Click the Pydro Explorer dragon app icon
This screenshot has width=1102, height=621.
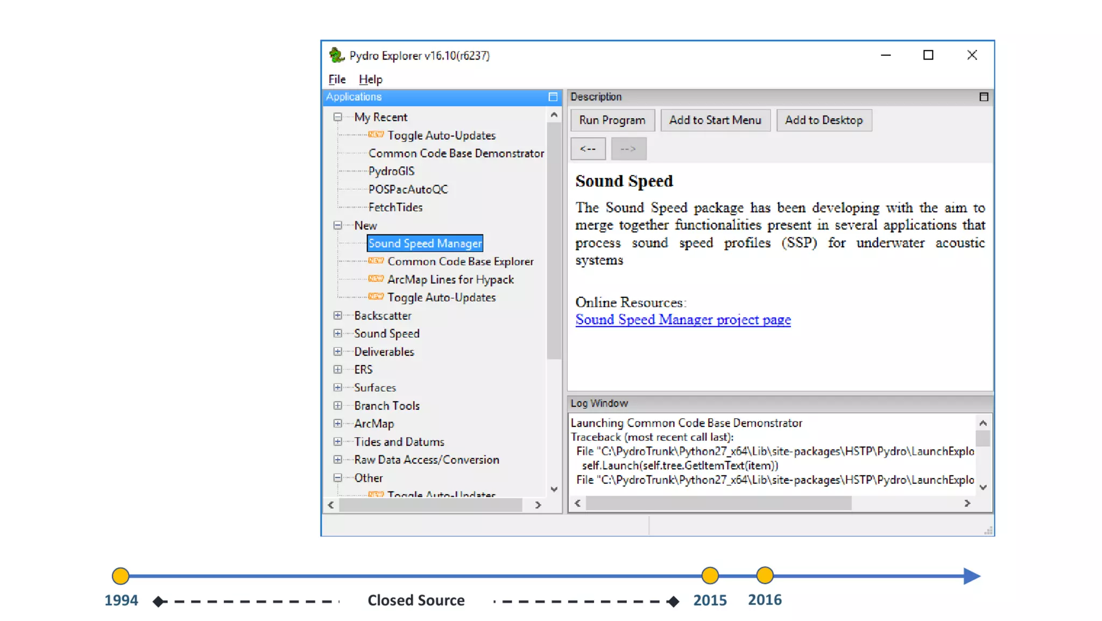tap(337, 55)
